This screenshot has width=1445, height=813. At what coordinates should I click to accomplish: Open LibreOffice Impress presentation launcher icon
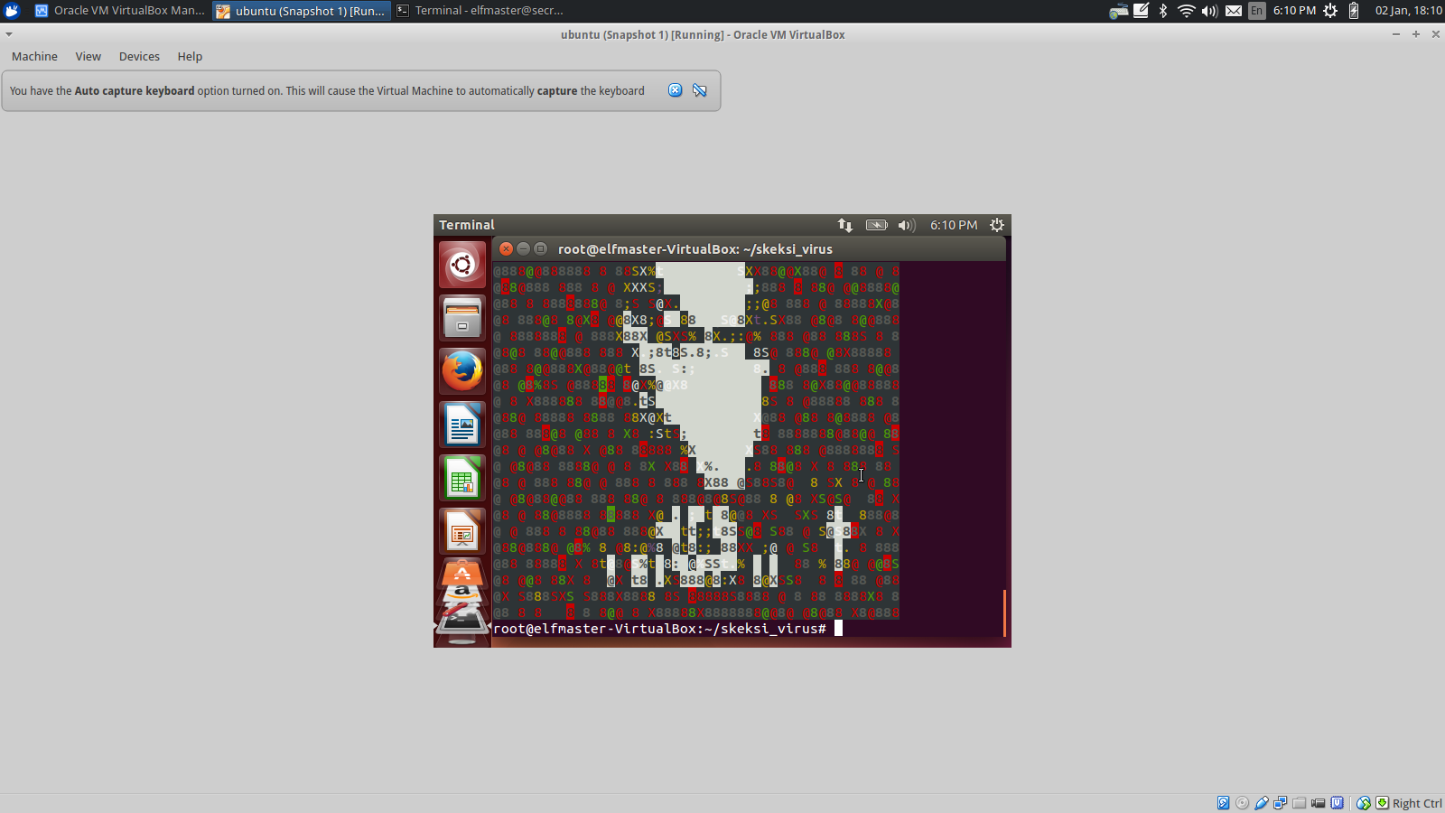[462, 531]
